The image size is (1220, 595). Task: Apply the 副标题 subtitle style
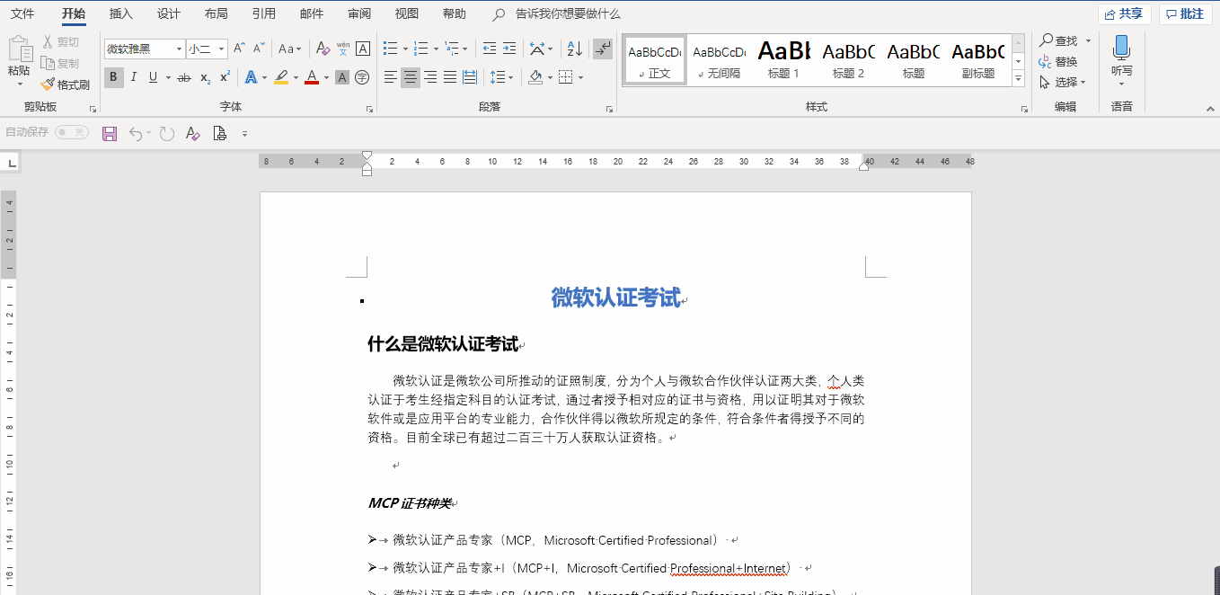977,60
